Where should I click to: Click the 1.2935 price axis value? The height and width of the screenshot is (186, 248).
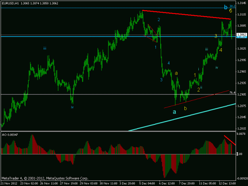coord(242,83)
